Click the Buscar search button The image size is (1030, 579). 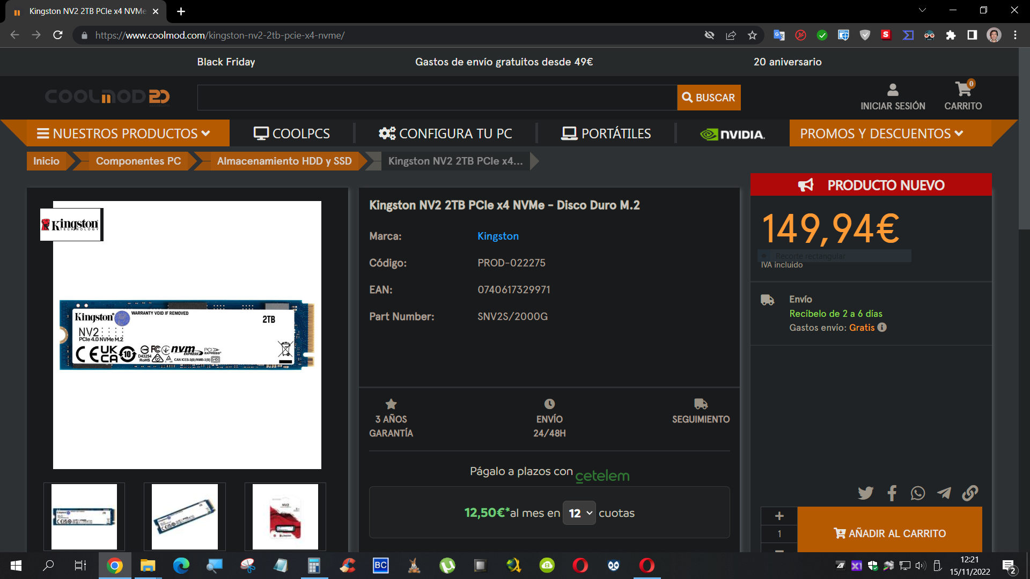pyautogui.click(x=709, y=98)
